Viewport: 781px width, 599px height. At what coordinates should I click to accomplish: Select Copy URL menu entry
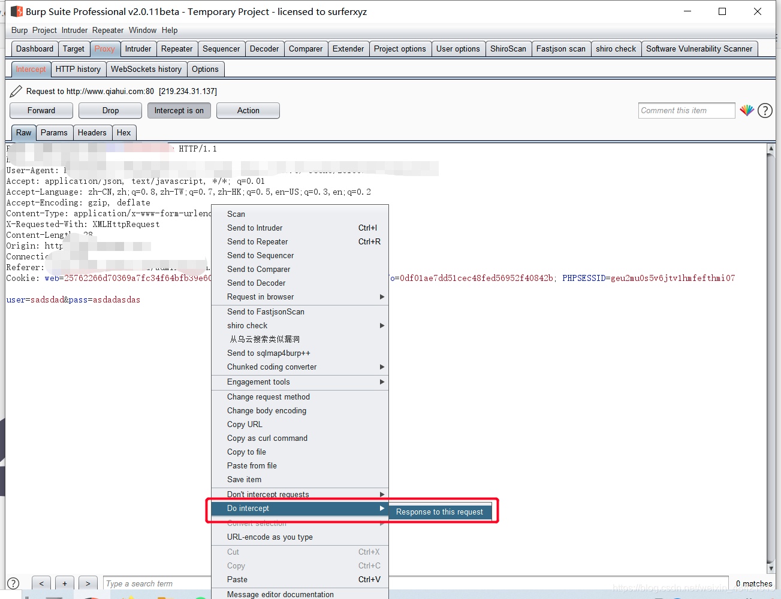(x=300, y=424)
